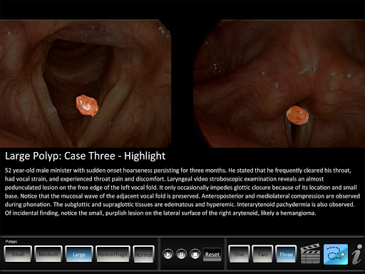Click highlighted polyp in left image
This screenshot has height=274, width=365.
87,106
